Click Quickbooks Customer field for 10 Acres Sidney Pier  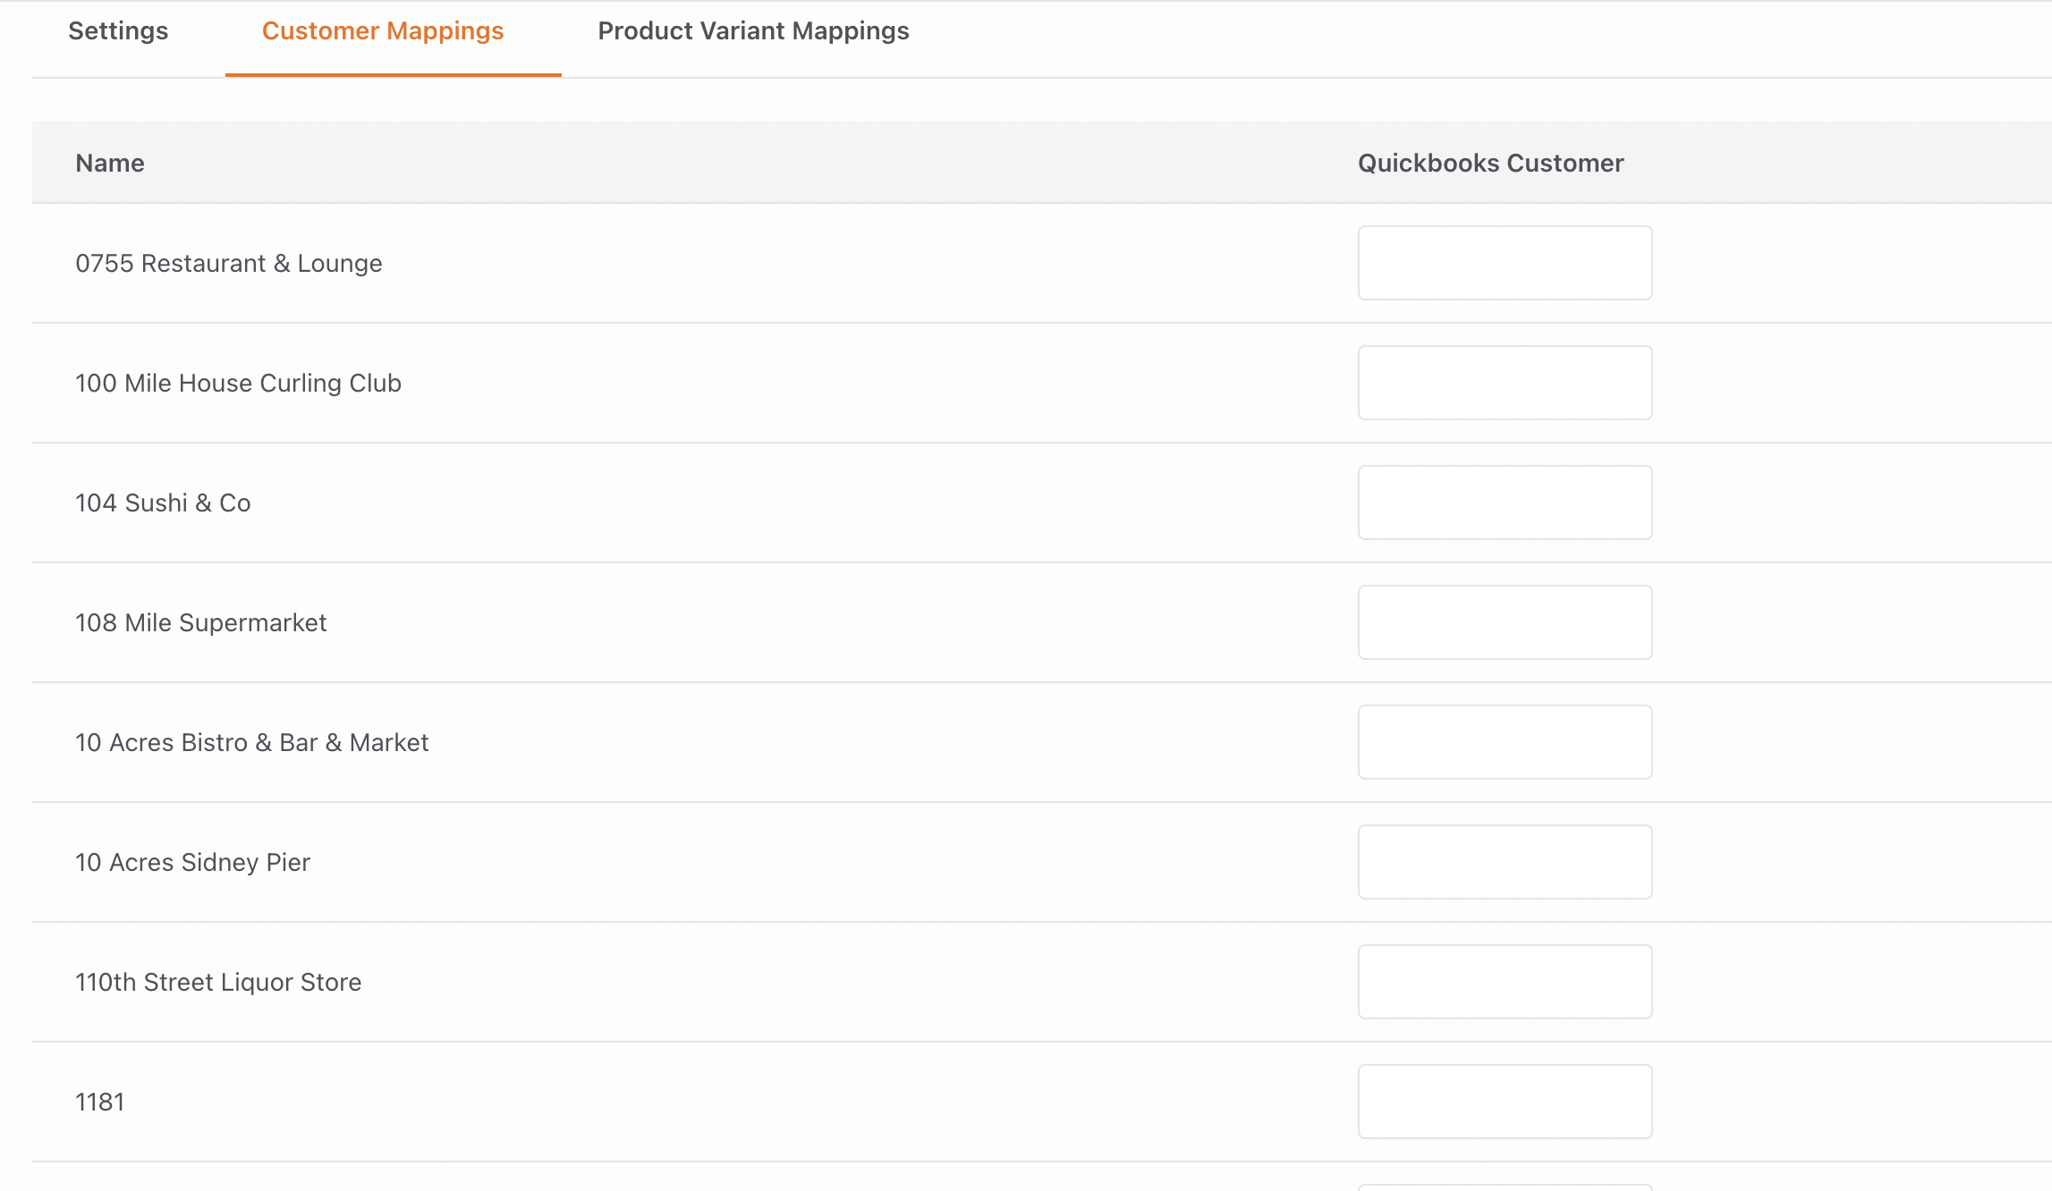point(1505,862)
